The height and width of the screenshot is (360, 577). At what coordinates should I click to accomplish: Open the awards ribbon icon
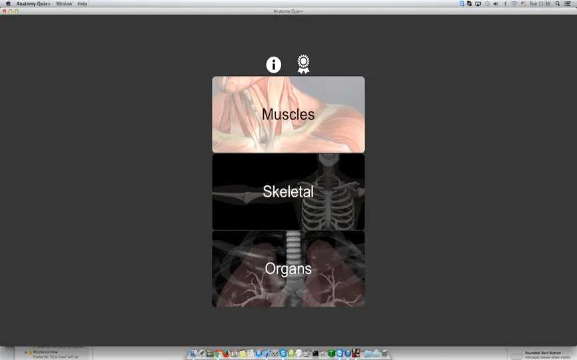304,64
